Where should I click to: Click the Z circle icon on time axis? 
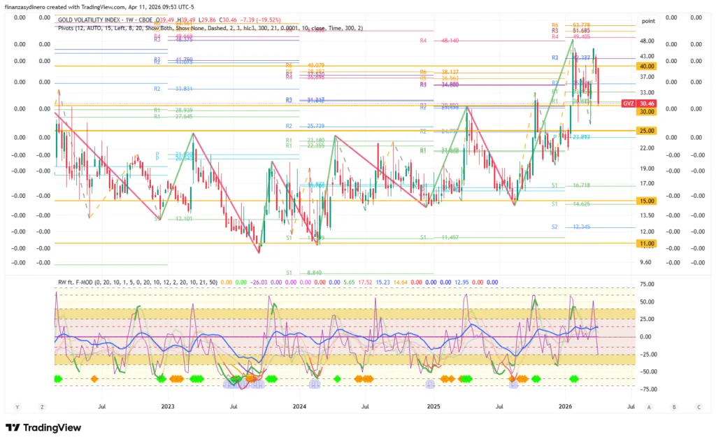click(x=42, y=406)
